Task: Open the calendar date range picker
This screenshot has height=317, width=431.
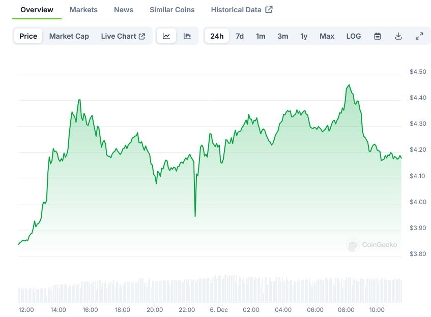Action: coord(378,36)
